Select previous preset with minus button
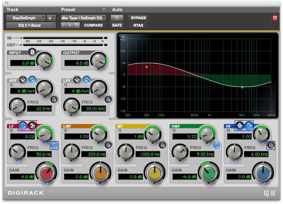This screenshot has height=204, width=283. (64, 25)
